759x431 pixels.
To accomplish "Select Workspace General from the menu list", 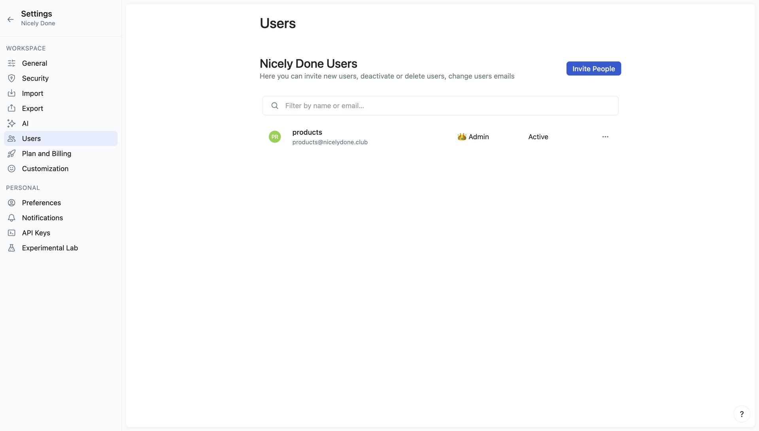I will (34, 63).
